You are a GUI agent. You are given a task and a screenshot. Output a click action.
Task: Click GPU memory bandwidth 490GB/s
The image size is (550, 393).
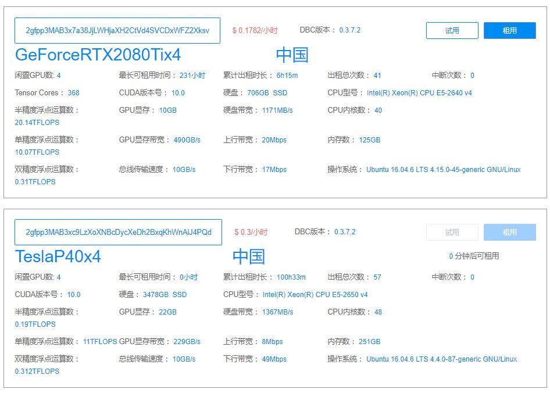point(187,140)
